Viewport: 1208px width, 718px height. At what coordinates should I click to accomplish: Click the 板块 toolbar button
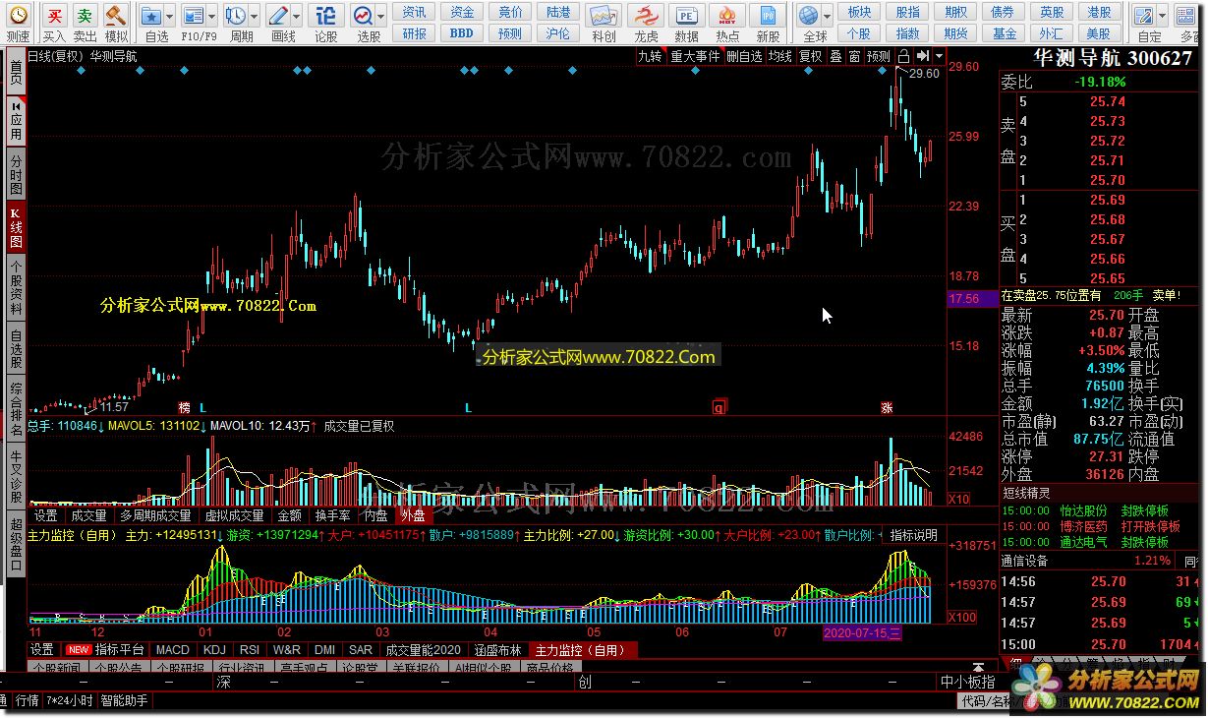coord(859,12)
